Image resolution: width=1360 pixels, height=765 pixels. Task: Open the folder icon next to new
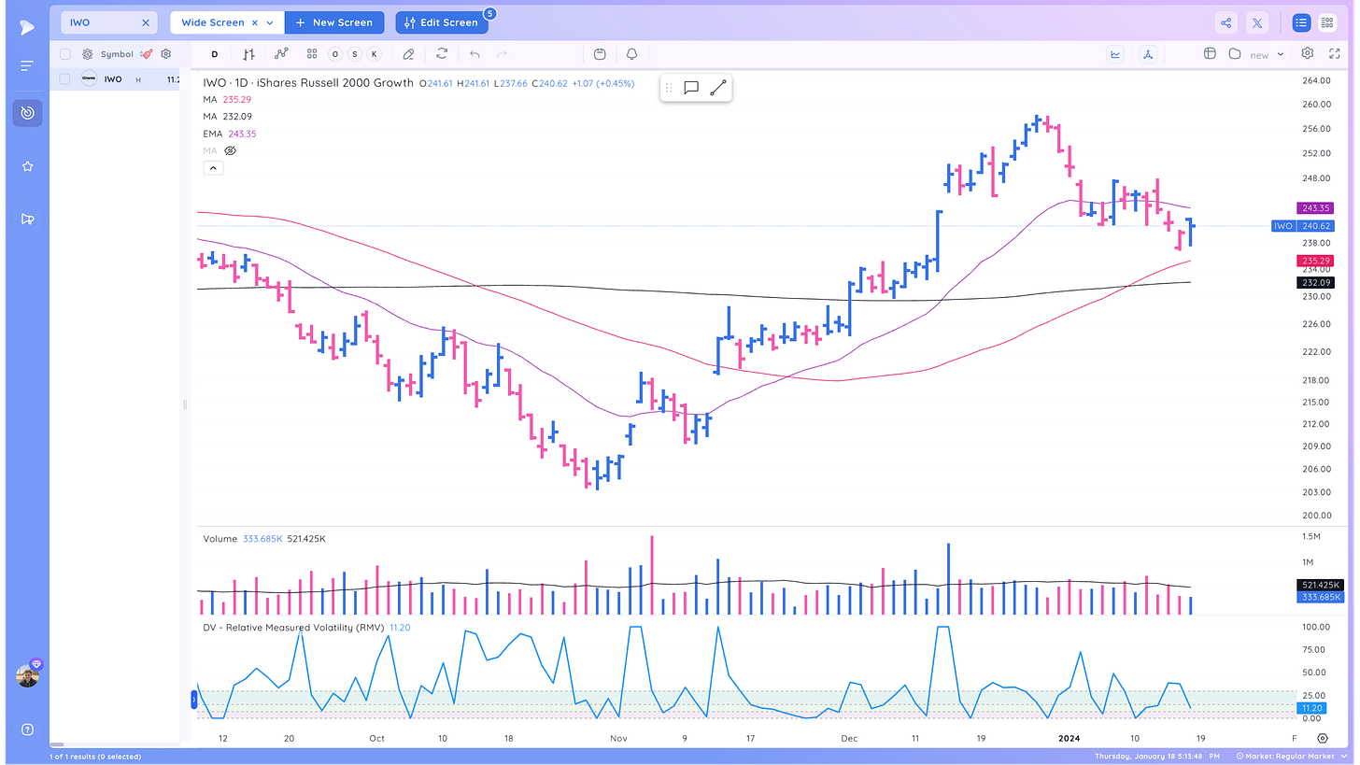point(1234,54)
